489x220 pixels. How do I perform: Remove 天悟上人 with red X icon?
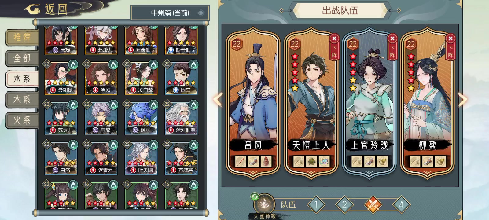tap(334, 38)
